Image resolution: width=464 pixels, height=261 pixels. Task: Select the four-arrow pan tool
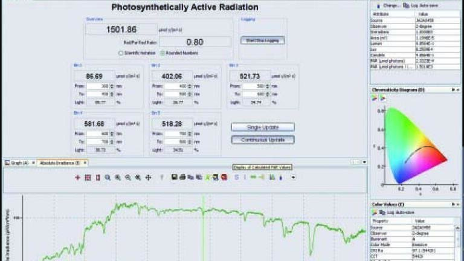pos(148,177)
